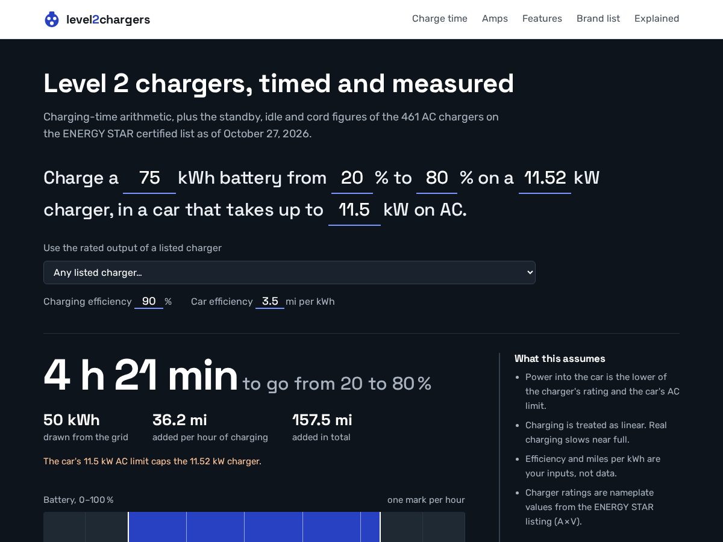
Task: Click 'Power into the car is the lower' bullet
Action: (602, 391)
